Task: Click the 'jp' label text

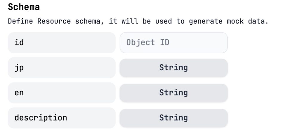Action: click(19, 68)
